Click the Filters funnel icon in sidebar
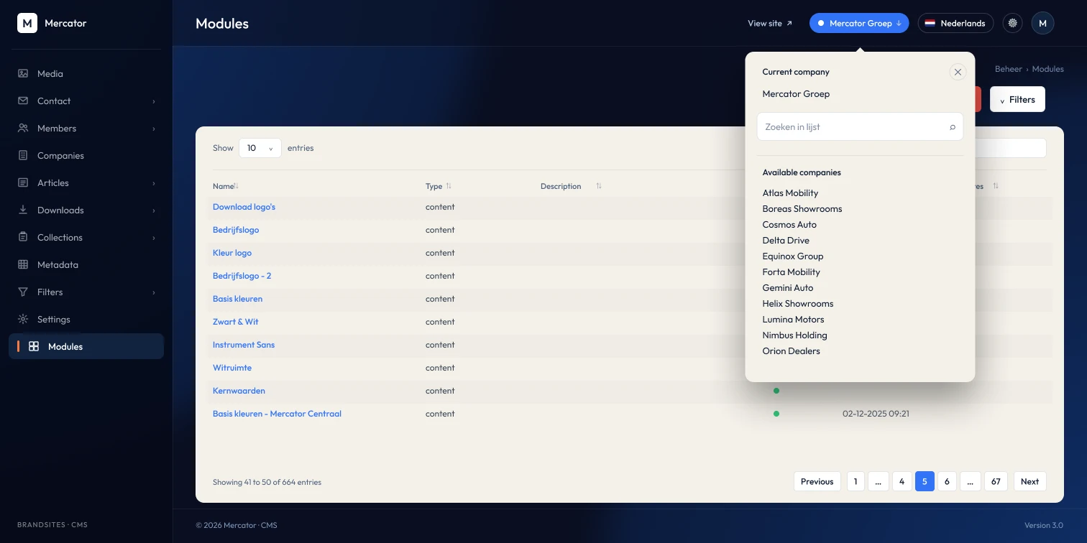 point(23,292)
